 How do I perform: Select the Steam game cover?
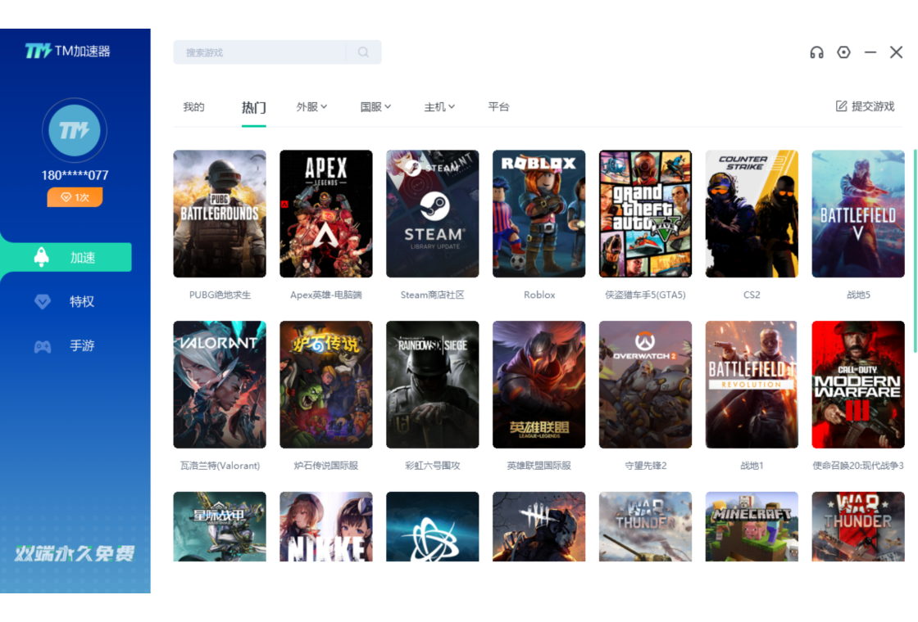433,214
